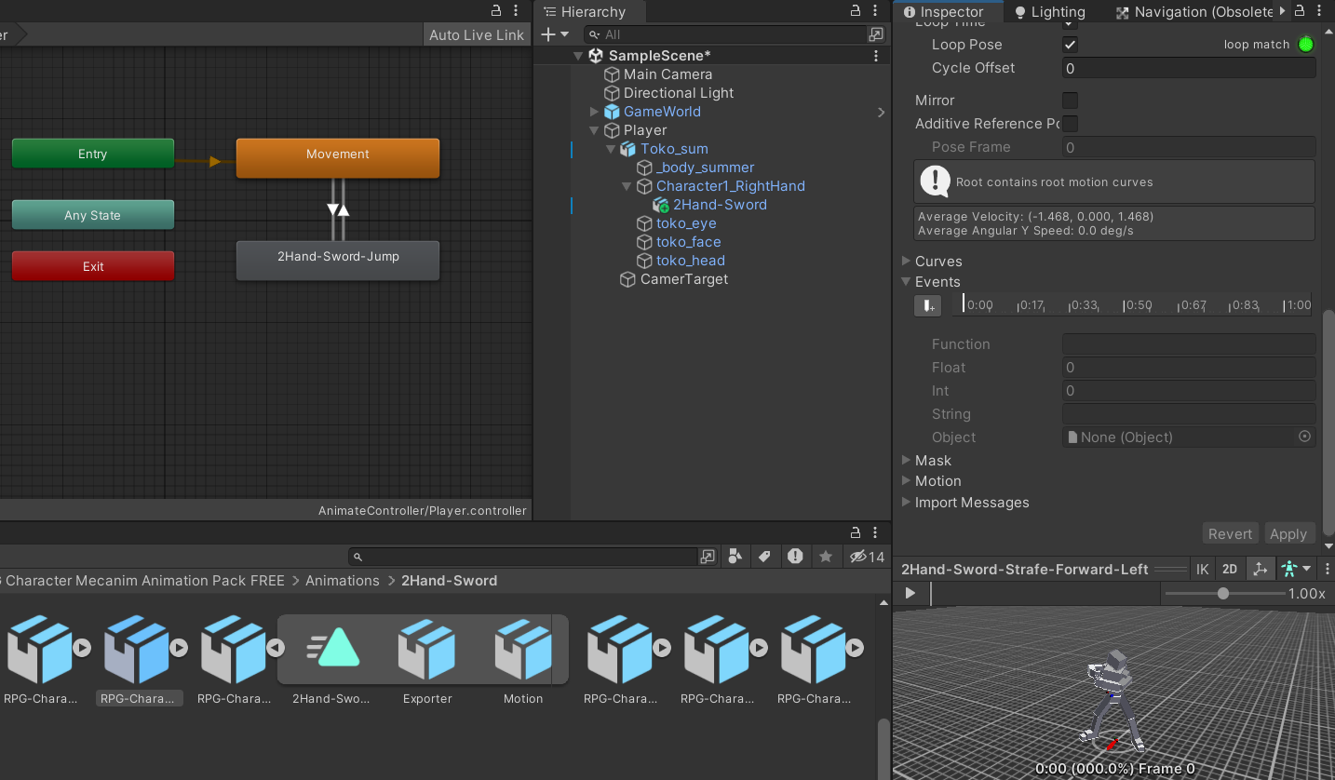
Task: Open the object picker for None (Object)
Action: tap(1304, 437)
